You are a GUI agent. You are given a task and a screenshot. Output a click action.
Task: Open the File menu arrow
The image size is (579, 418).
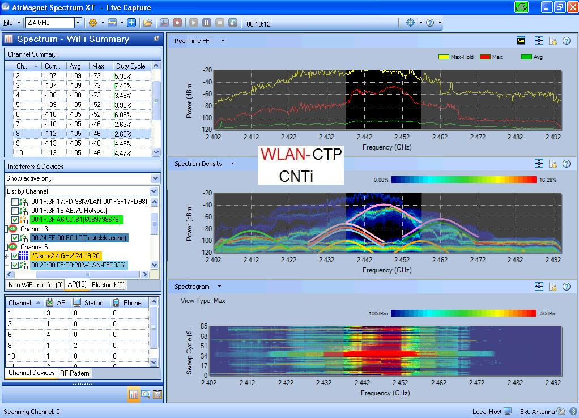click(x=19, y=23)
